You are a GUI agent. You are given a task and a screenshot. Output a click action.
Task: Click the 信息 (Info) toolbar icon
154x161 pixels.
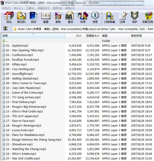click(95, 16)
